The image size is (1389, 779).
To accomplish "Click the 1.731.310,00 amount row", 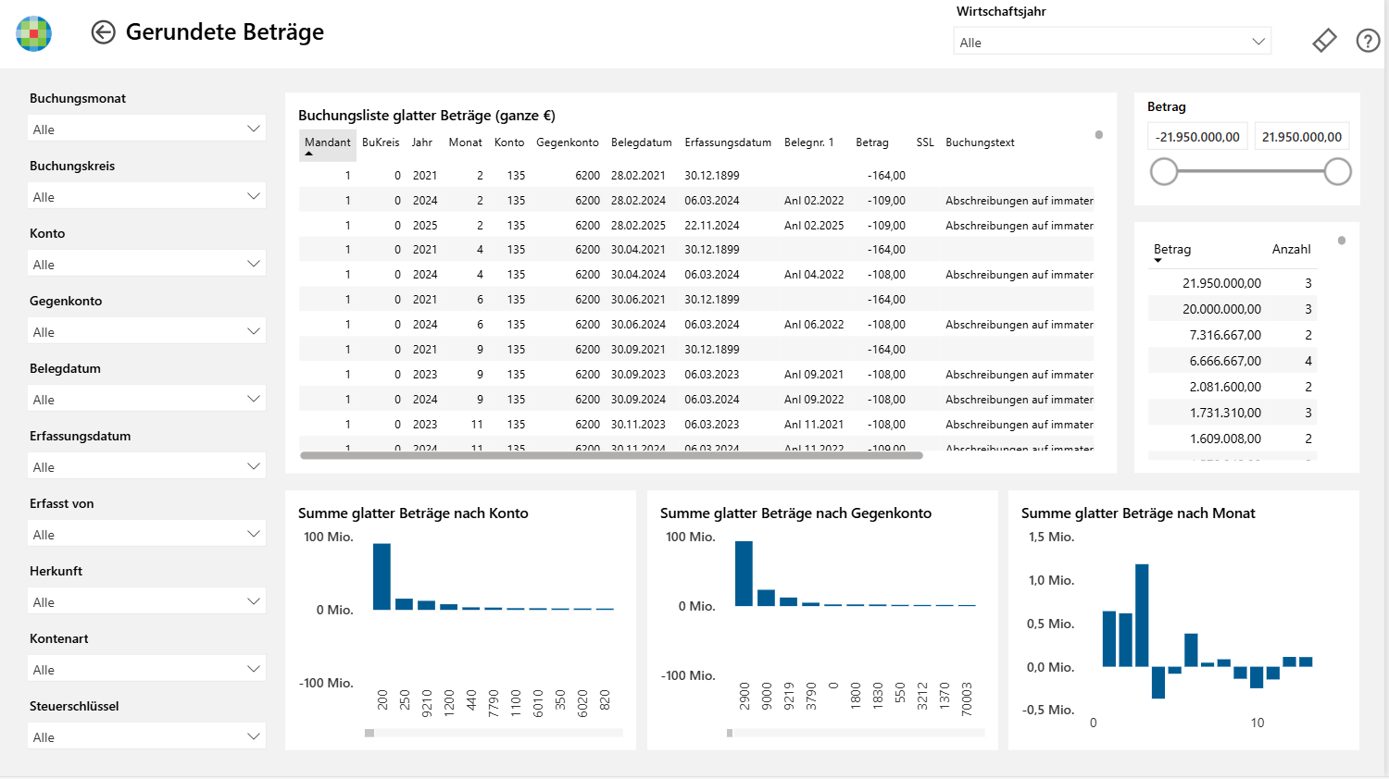I will click(x=1232, y=413).
